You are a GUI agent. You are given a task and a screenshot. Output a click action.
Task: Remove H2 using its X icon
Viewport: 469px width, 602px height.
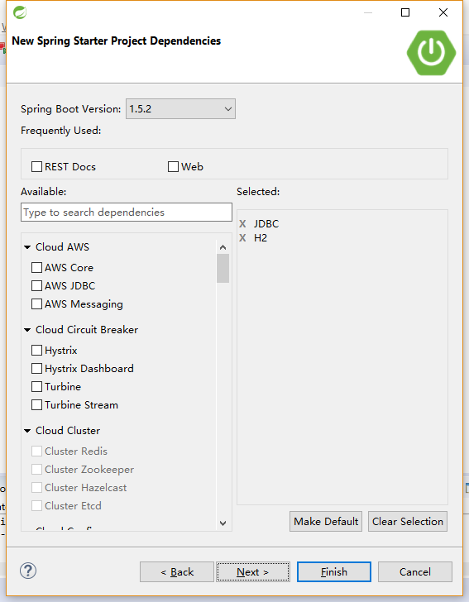tap(242, 238)
